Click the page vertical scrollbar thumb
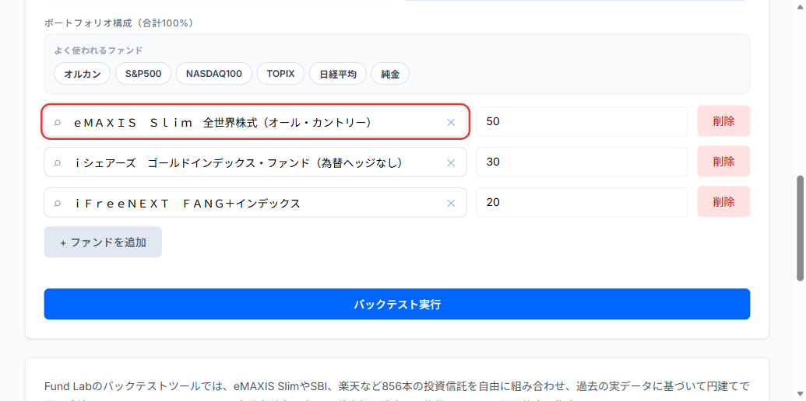This screenshot has height=401, width=806. 801,228
